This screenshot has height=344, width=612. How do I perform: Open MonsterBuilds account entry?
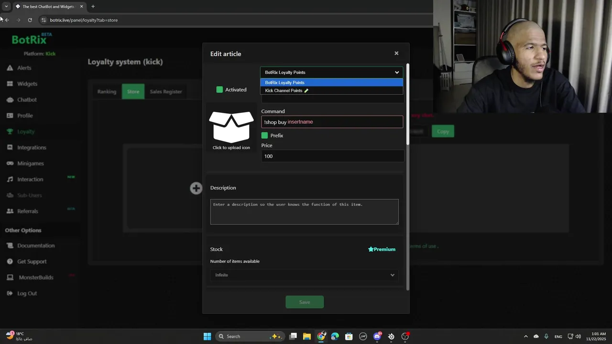36,277
